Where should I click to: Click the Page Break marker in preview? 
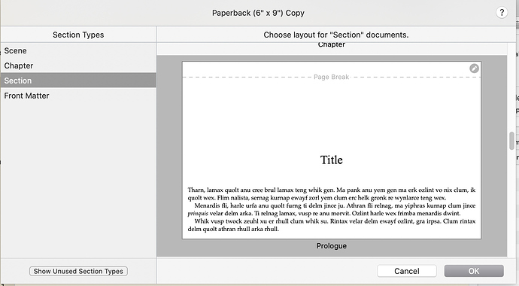point(331,77)
